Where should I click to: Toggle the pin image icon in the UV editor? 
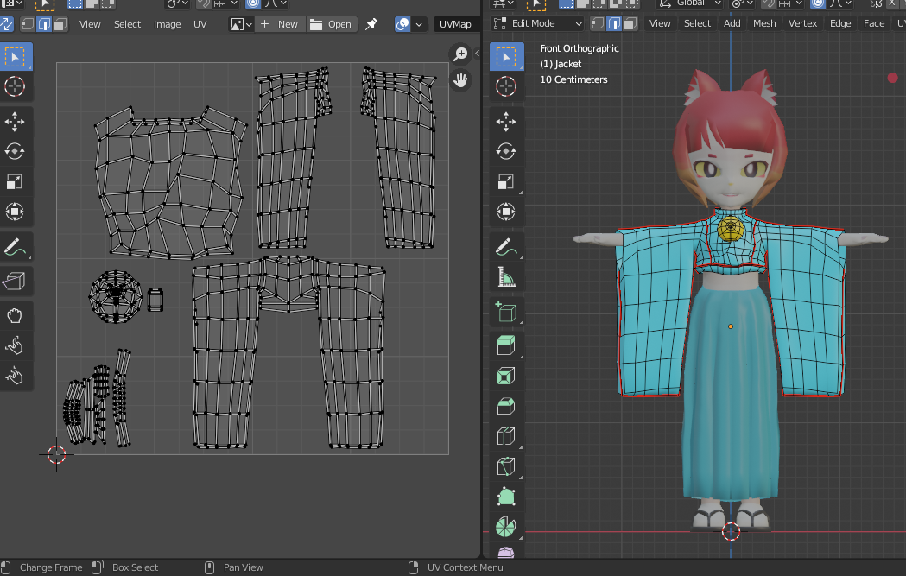pyautogui.click(x=371, y=24)
